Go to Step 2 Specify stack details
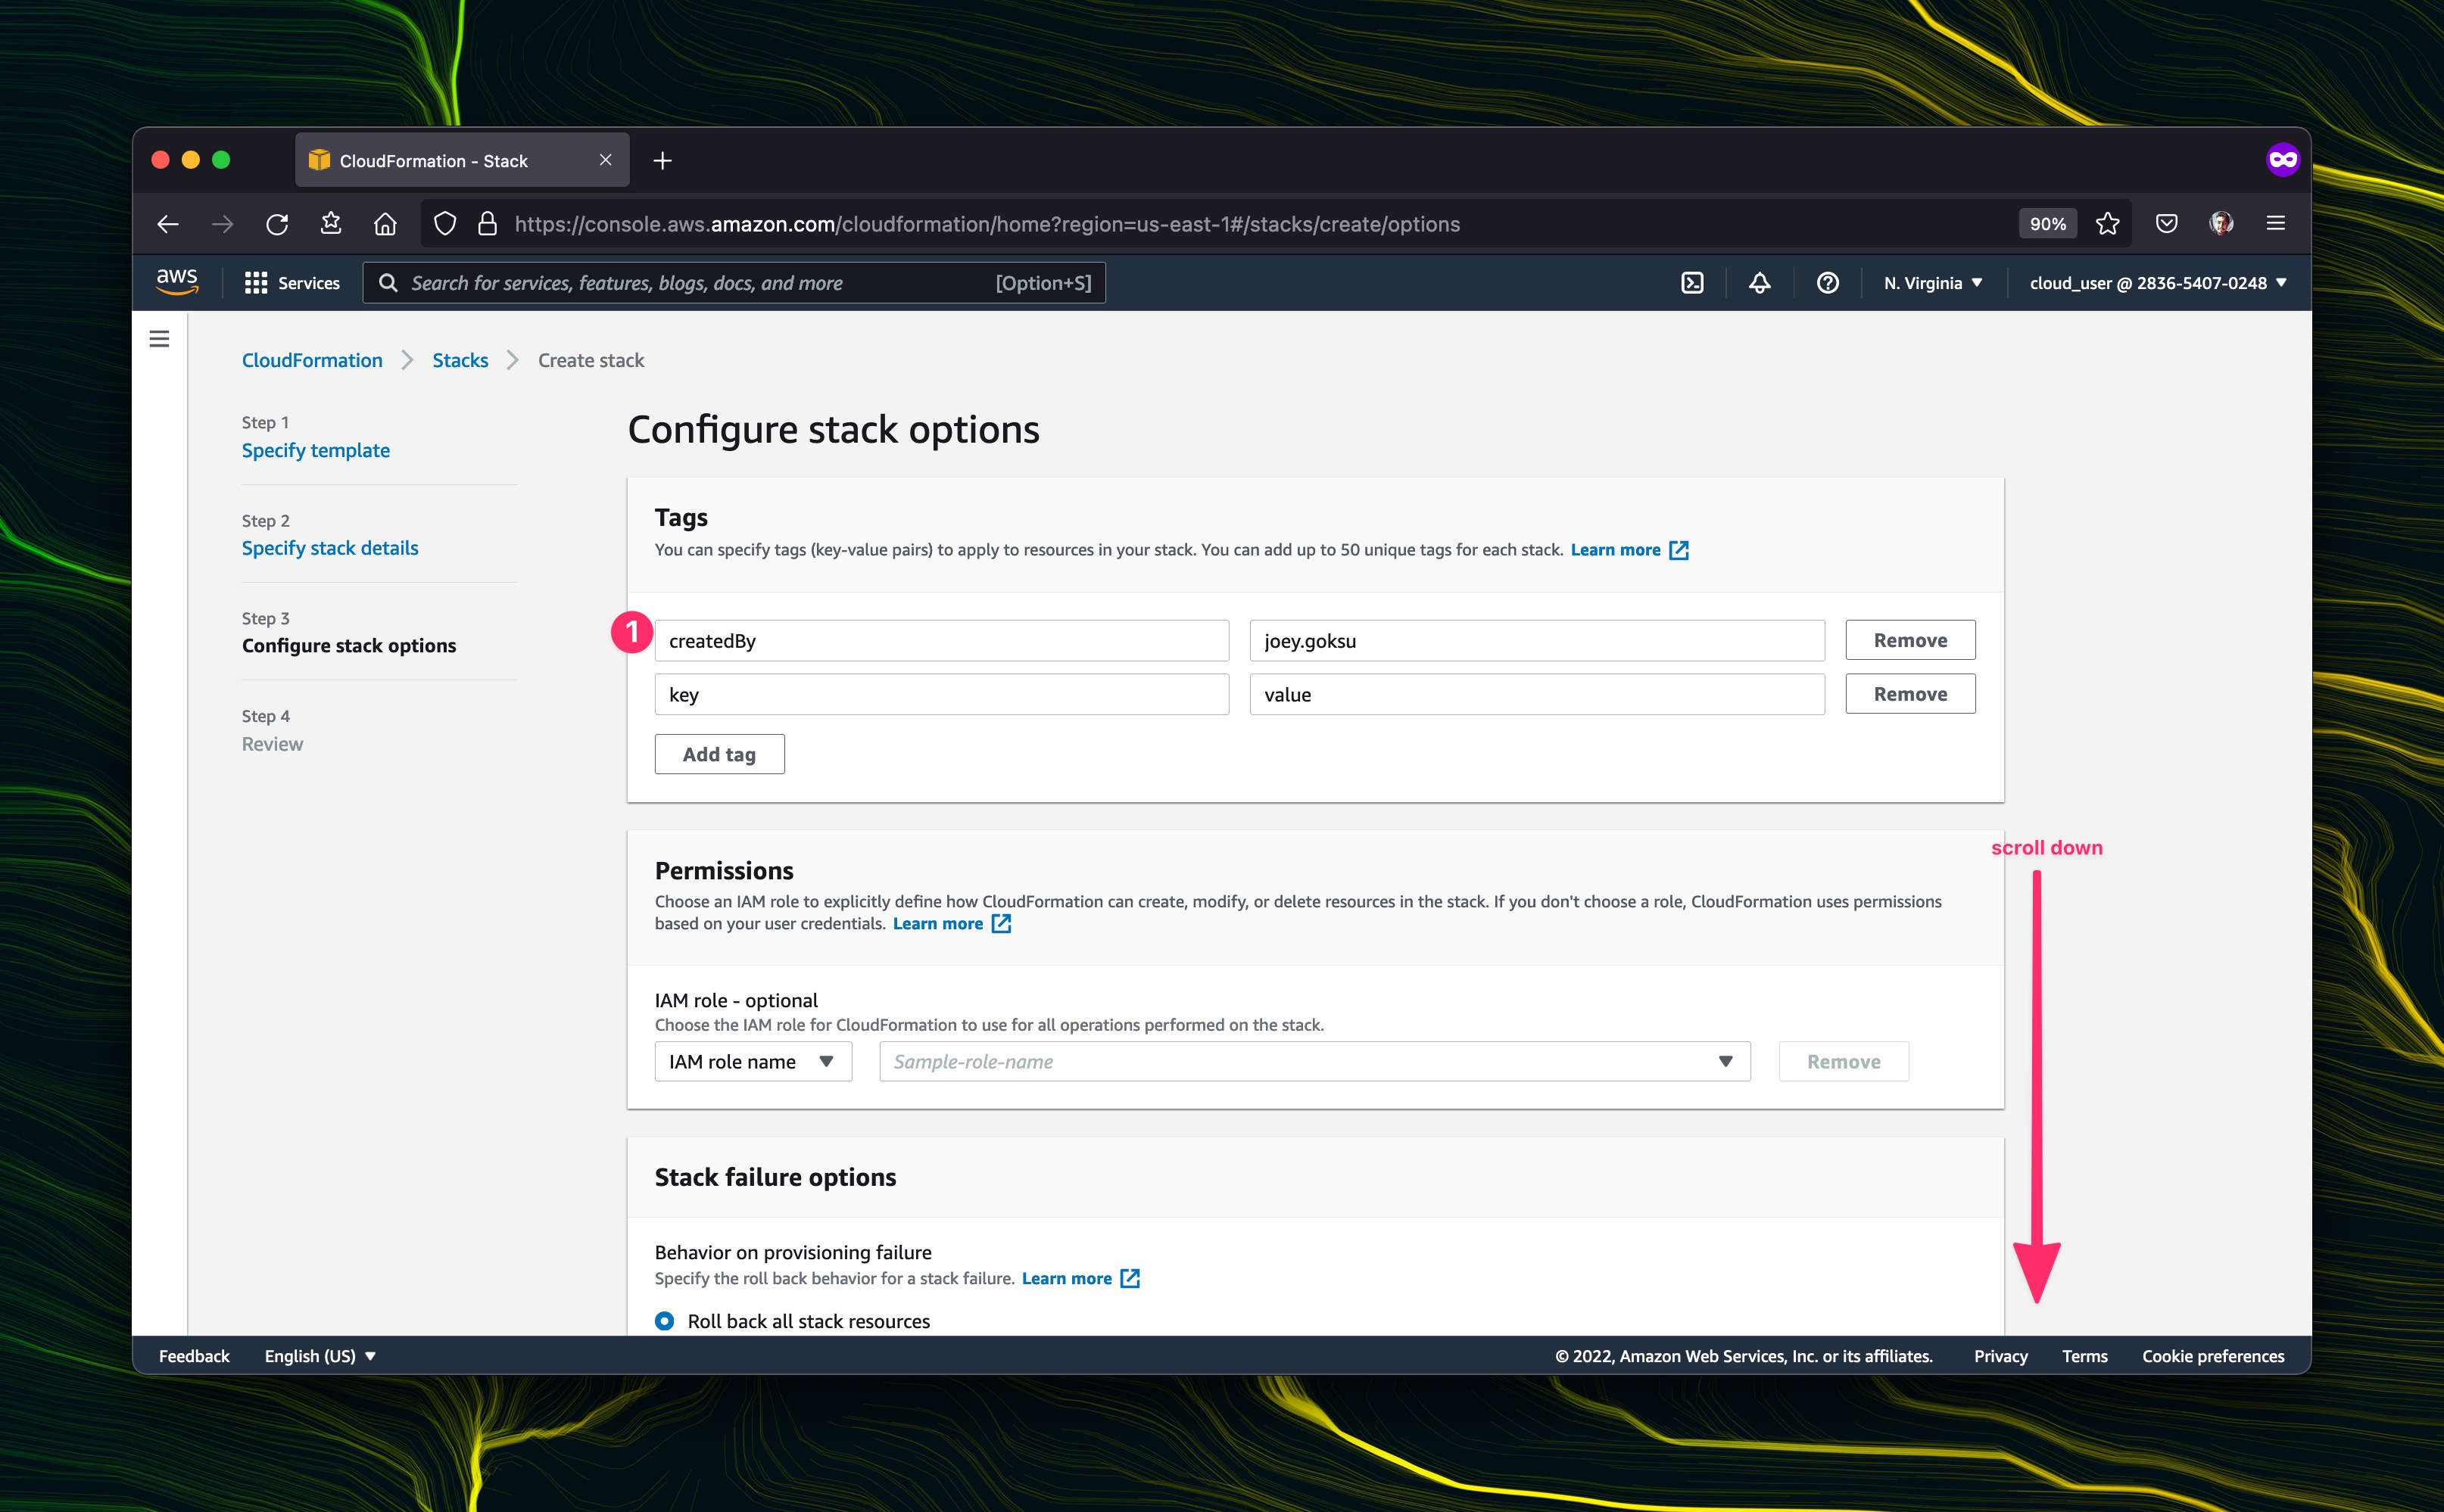This screenshot has height=1512, width=2444. coord(330,548)
